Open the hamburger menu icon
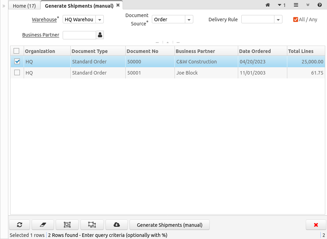Viewport: 327px width, 239px height. (296, 5)
